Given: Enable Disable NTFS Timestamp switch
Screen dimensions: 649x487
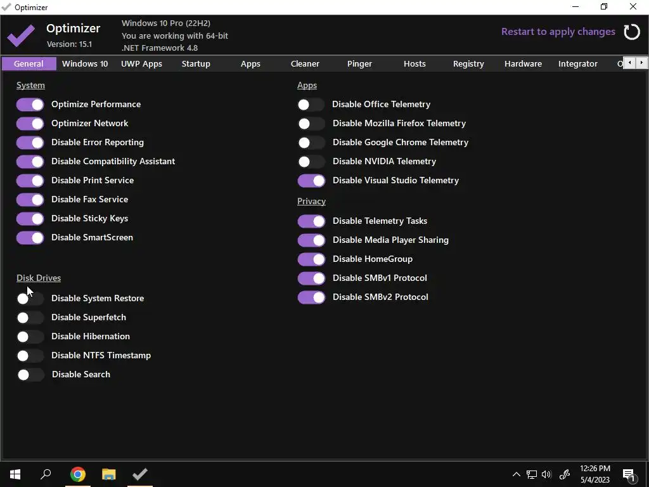Looking at the screenshot, I should pos(30,355).
